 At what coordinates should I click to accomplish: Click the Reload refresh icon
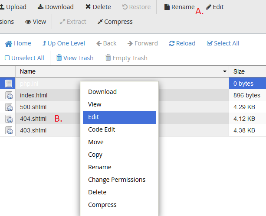click(x=172, y=43)
